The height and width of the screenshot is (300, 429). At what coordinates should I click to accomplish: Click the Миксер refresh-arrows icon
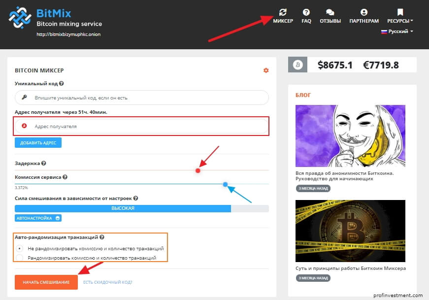pos(283,12)
